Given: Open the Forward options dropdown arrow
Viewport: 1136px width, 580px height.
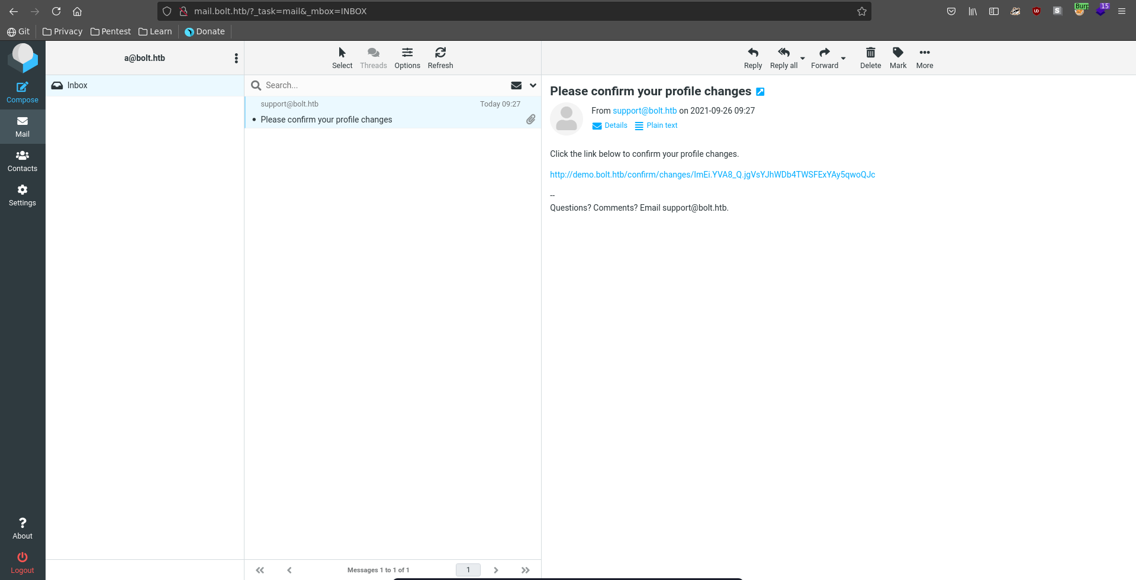Looking at the screenshot, I should coord(844,59).
